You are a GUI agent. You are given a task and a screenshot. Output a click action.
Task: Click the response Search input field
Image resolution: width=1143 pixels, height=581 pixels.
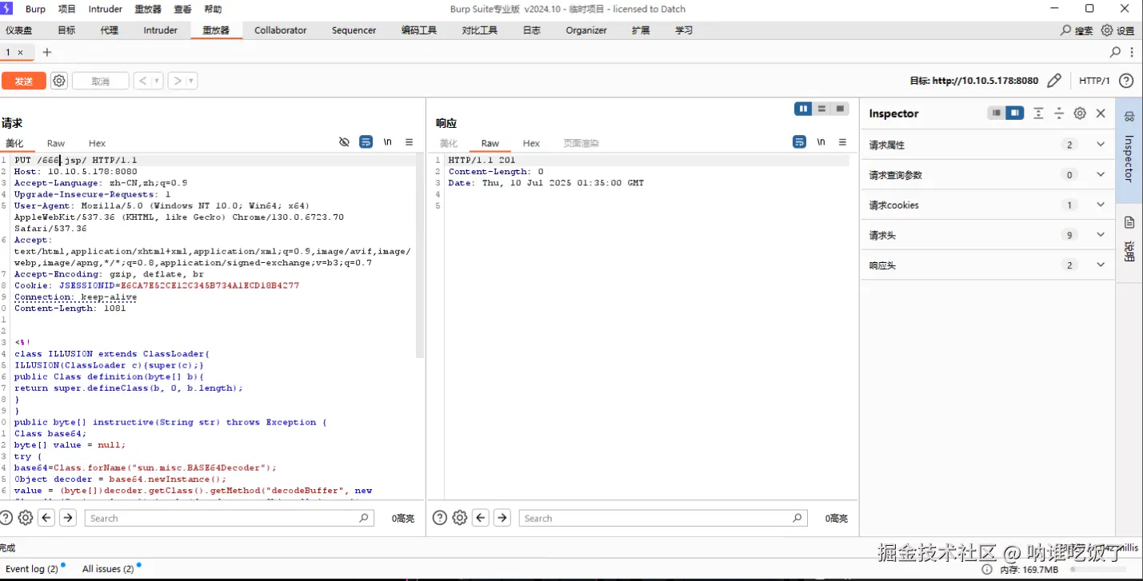tap(663, 518)
